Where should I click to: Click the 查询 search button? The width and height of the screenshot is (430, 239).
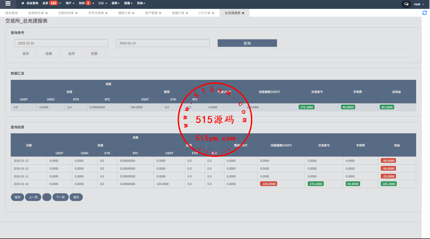(247, 43)
